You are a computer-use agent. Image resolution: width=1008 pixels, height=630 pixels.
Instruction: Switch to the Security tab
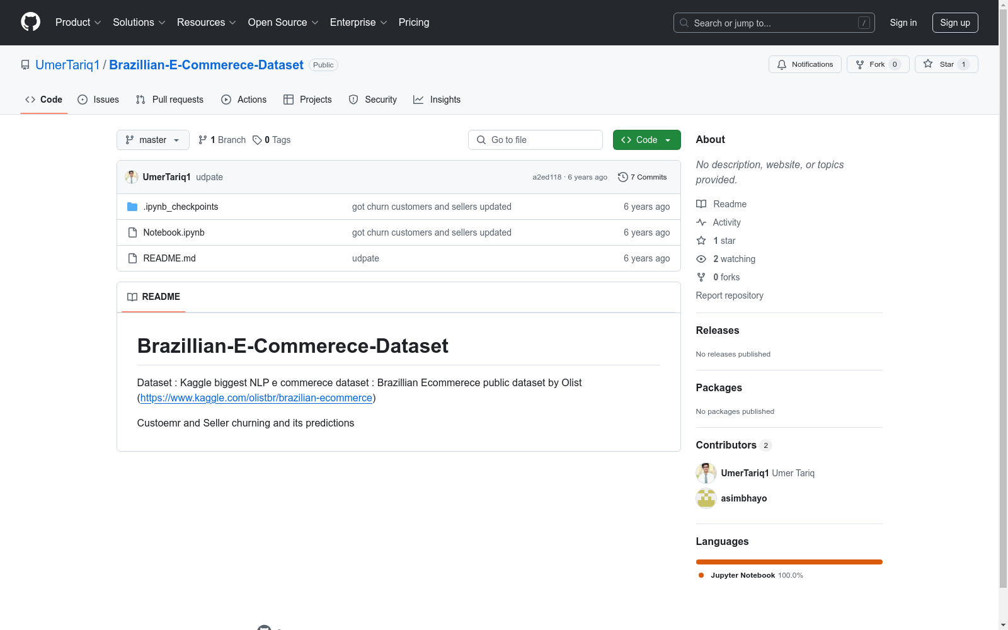(x=373, y=100)
